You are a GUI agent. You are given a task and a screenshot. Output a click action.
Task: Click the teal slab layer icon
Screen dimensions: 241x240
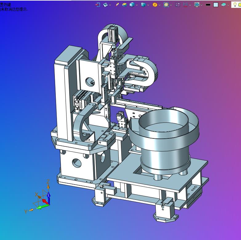click(224, 5)
